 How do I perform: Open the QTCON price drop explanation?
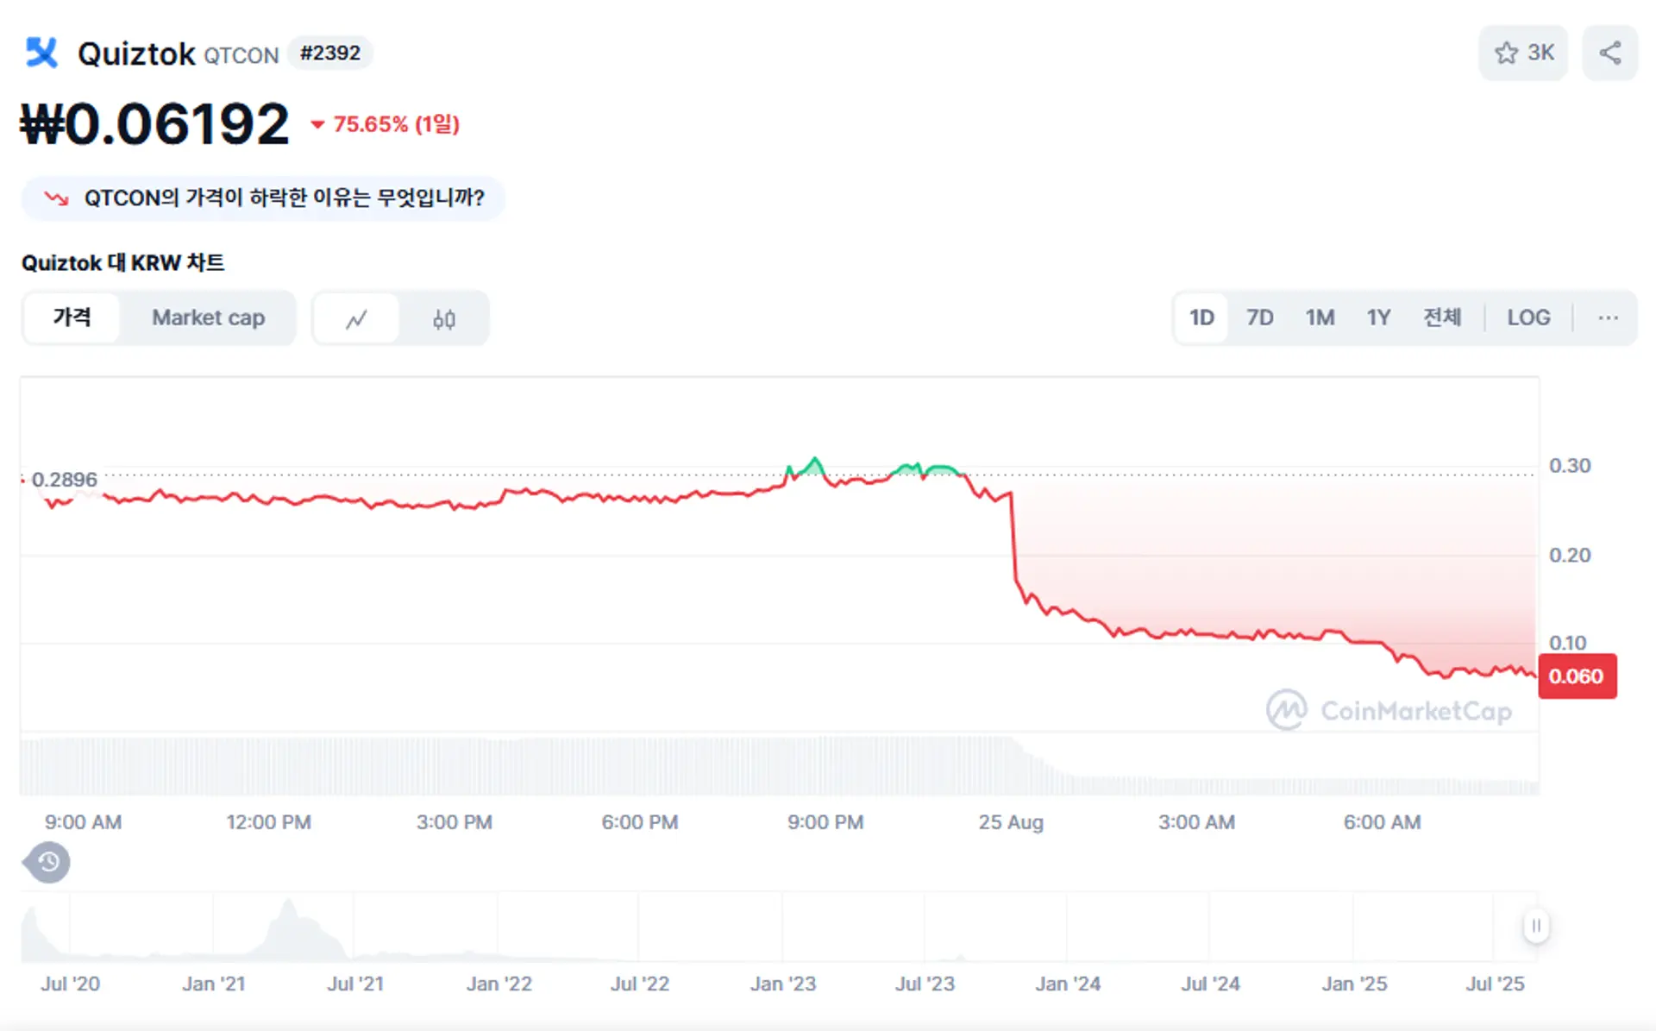click(x=284, y=198)
